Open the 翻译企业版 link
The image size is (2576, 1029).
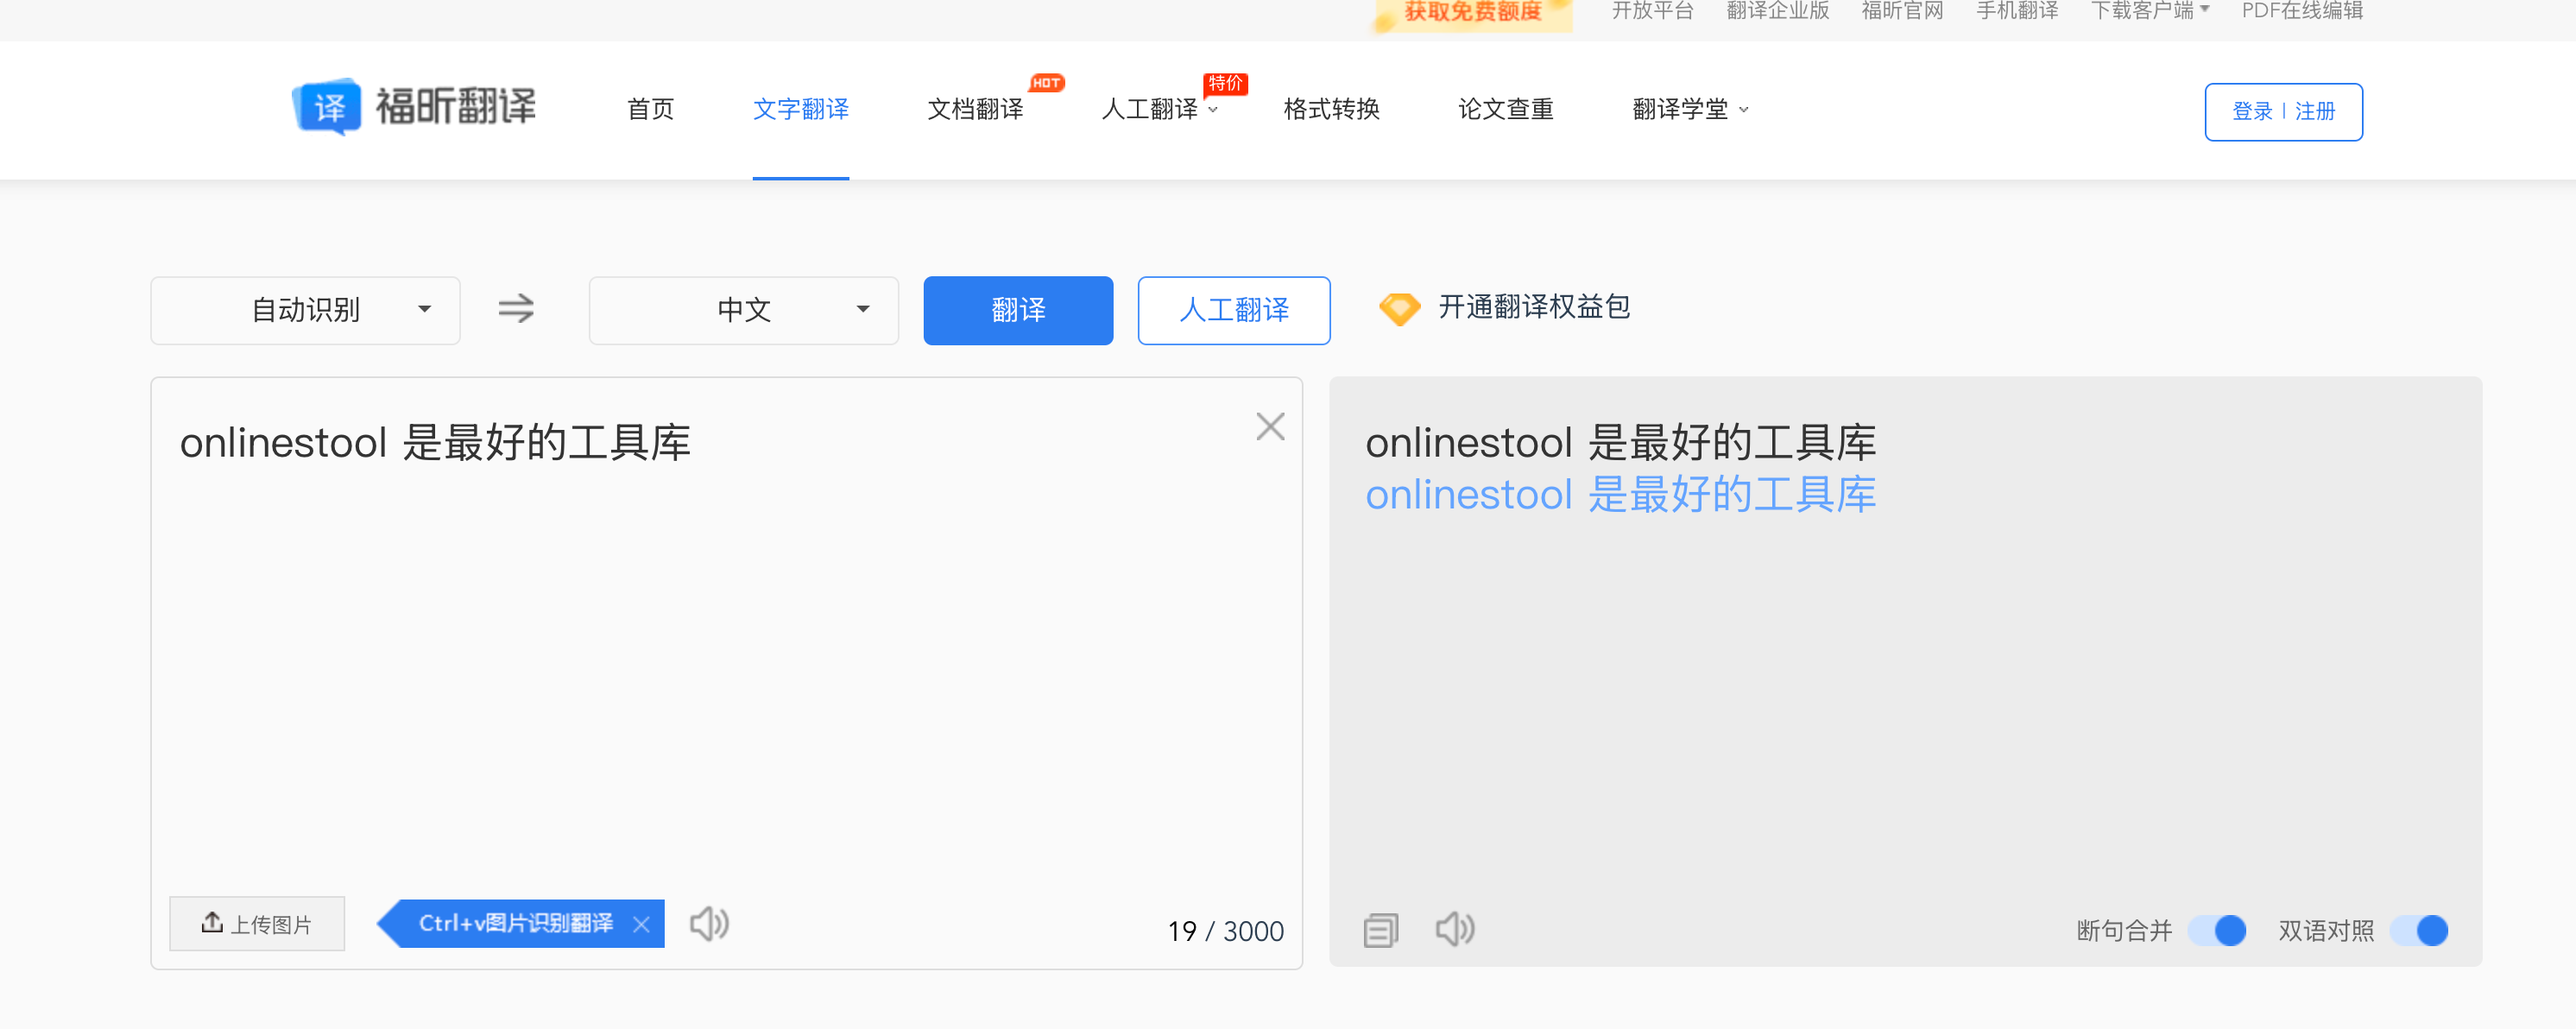tap(1777, 11)
